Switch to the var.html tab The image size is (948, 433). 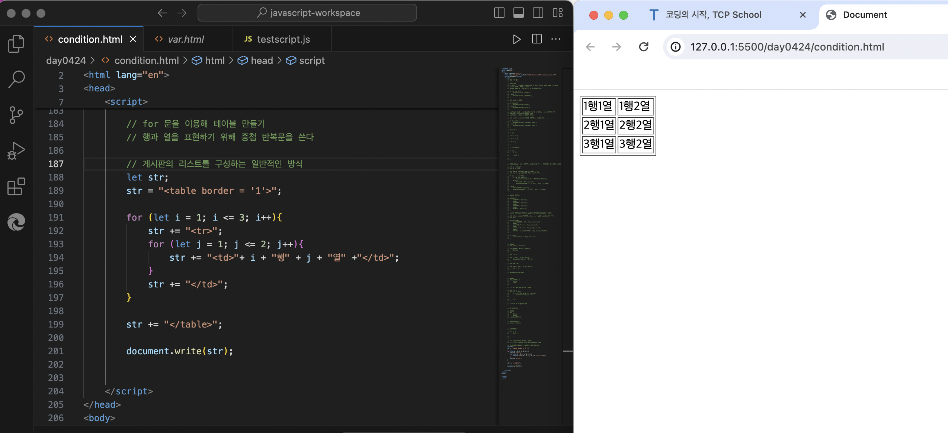[185, 39]
